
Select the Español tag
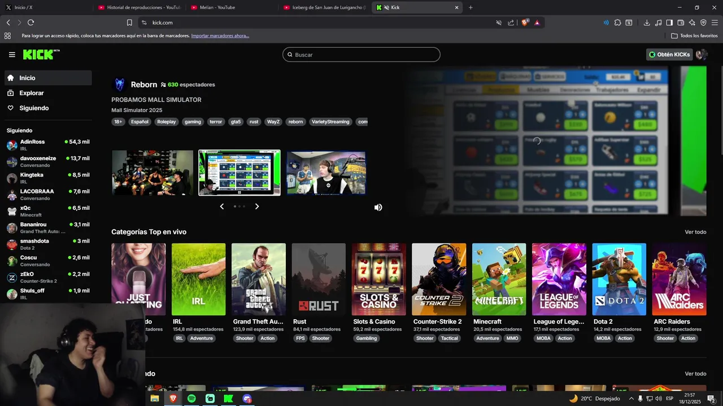tap(140, 122)
